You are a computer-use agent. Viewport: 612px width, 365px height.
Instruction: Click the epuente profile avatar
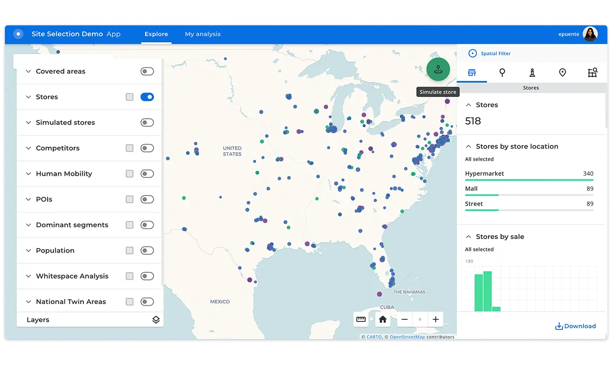(589, 34)
